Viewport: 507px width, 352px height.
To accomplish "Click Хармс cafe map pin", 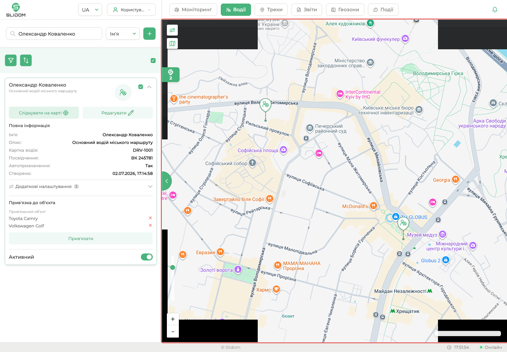I will 276,289.
